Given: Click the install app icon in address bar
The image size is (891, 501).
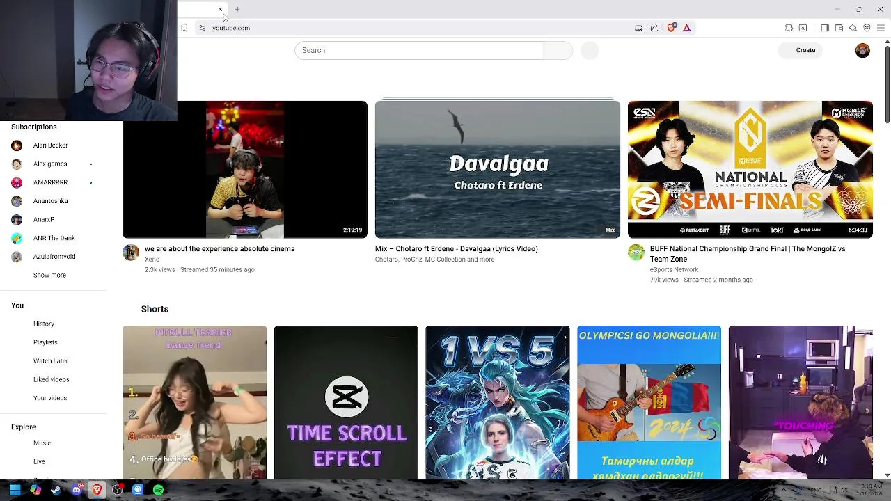Looking at the screenshot, I should pos(638,28).
